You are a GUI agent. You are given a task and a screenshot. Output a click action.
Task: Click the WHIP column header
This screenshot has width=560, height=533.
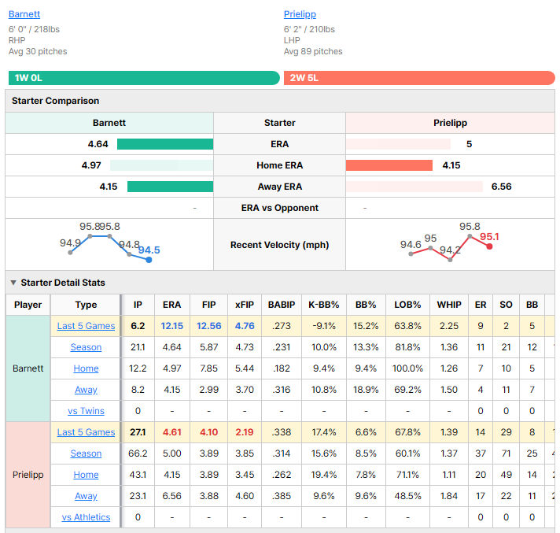(449, 305)
